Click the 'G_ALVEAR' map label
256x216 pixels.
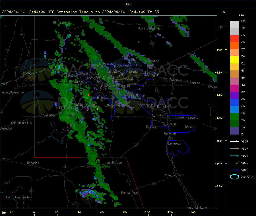[170, 124]
